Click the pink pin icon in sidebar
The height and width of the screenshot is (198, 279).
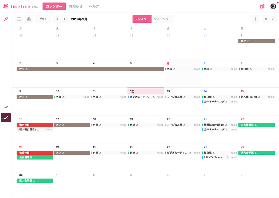(6, 19)
